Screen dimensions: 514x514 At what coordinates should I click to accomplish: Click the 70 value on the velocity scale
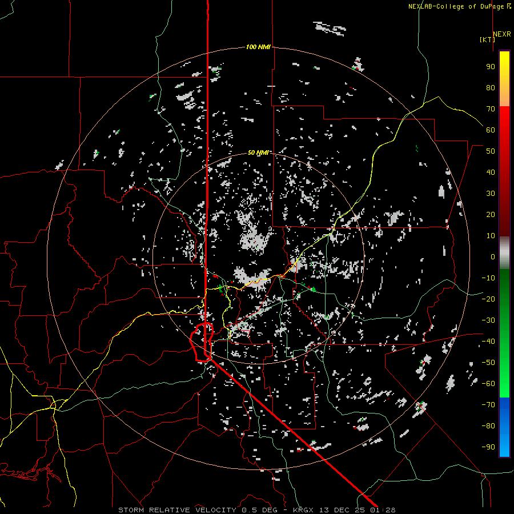[491, 109]
